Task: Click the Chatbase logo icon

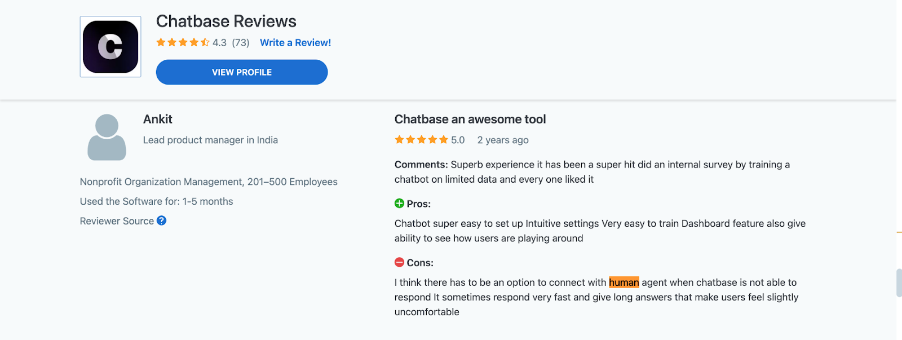Action: click(110, 47)
